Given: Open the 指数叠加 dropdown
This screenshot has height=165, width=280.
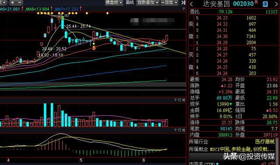Looking at the screenshot, I should [x=148, y=3].
